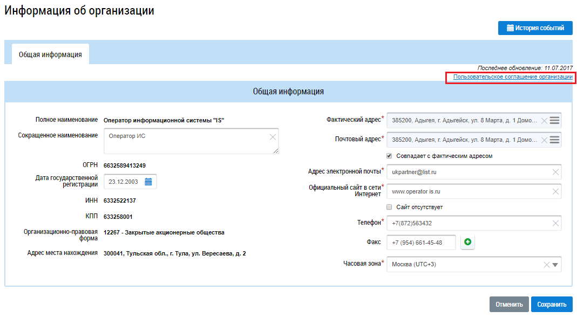This screenshot has width=577, height=318.
Task: Switch to the 'Общая информация' tab
Action: (x=50, y=54)
